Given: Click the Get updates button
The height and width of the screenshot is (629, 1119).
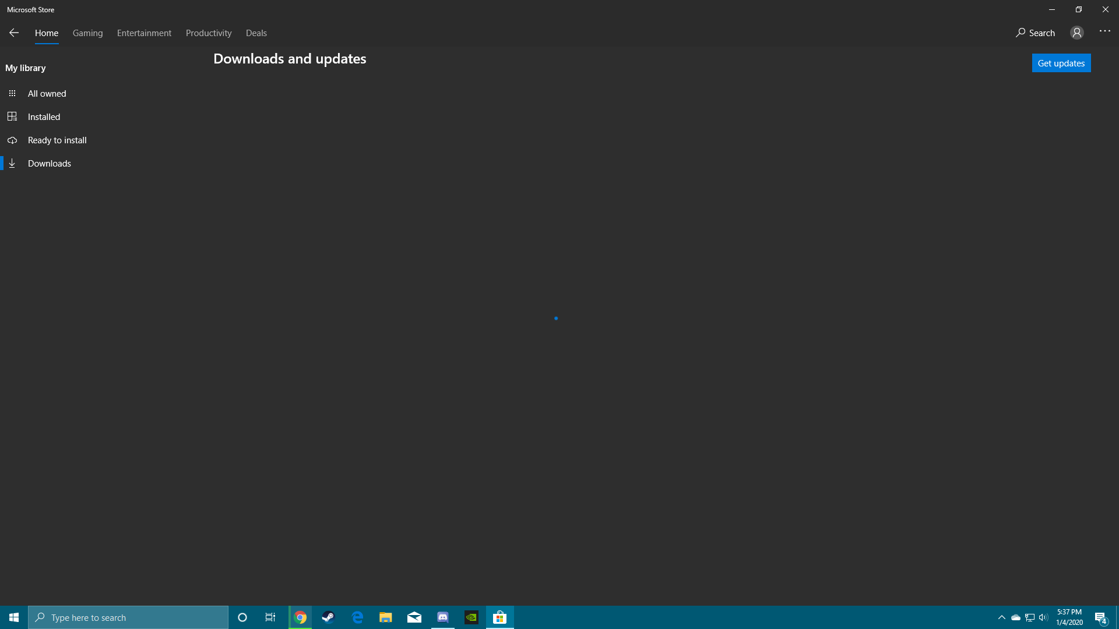Looking at the screenshot, I should click(x=1061, y=63).
